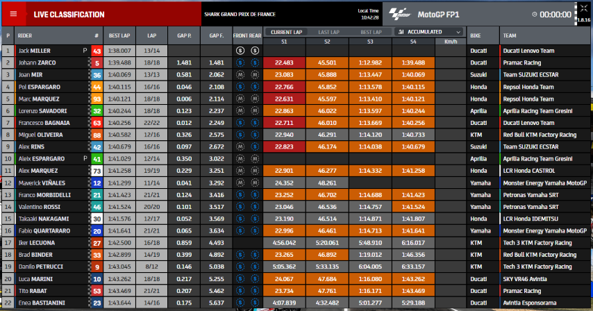Screen dimensions: 593x311
Task: Click the 00:00:00 session countdown
Action: [x=556, y=15]
